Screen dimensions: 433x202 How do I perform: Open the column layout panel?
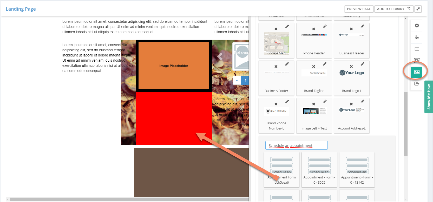tap(417, 49)
